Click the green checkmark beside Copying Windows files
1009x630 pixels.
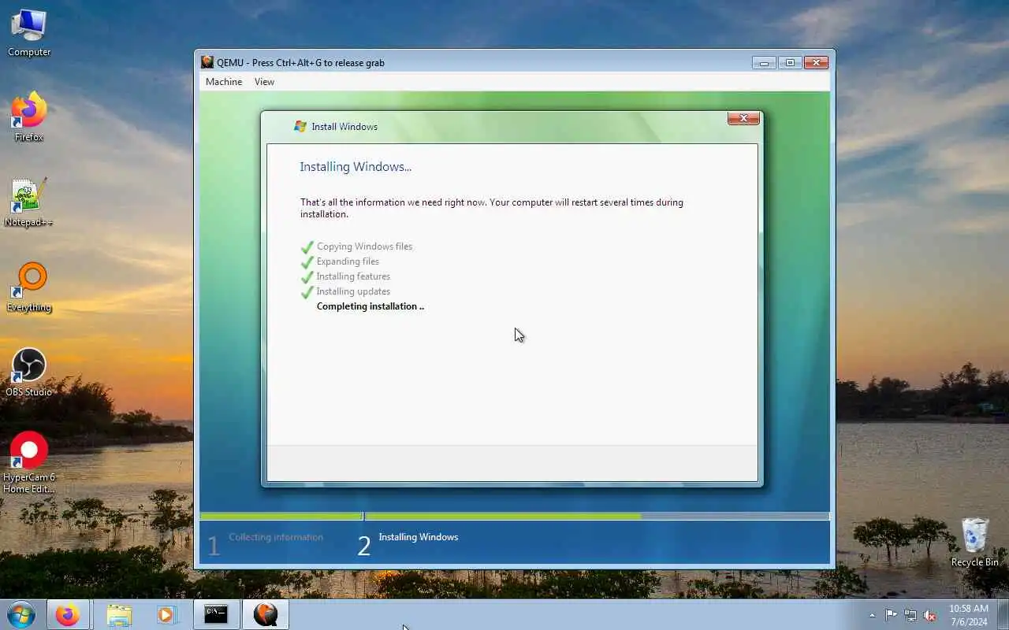click(x=307, y=246)
